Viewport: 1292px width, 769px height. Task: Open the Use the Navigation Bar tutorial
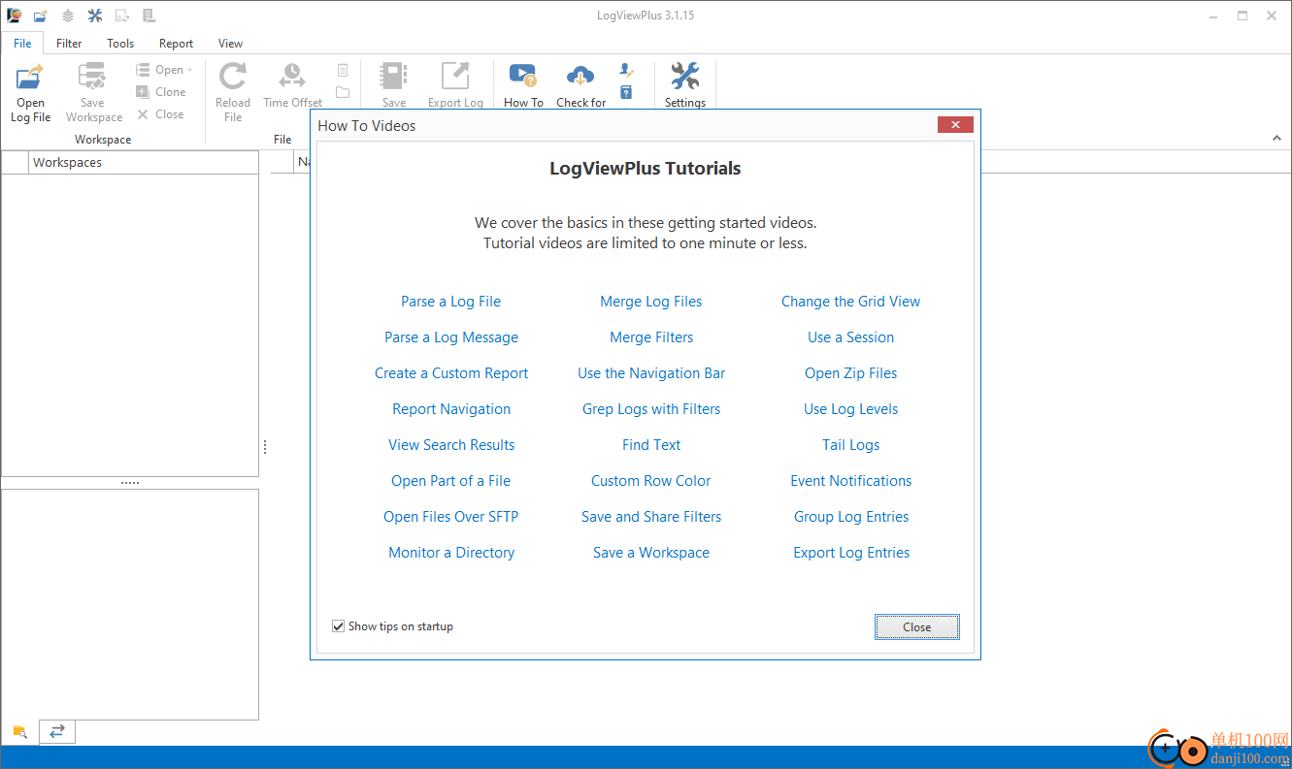651,373
